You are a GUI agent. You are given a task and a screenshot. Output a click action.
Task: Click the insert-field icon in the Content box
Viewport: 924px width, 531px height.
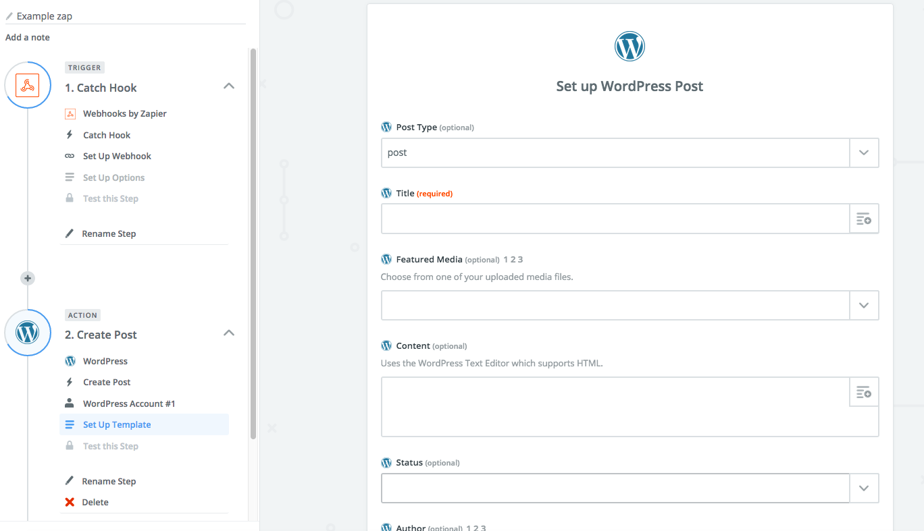864,392
